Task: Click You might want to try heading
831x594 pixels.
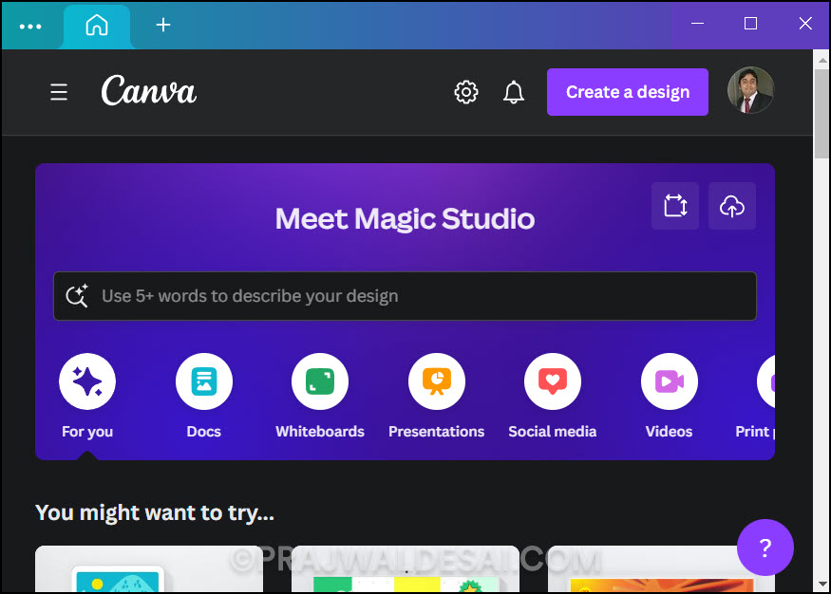Action: click(155, 513)
